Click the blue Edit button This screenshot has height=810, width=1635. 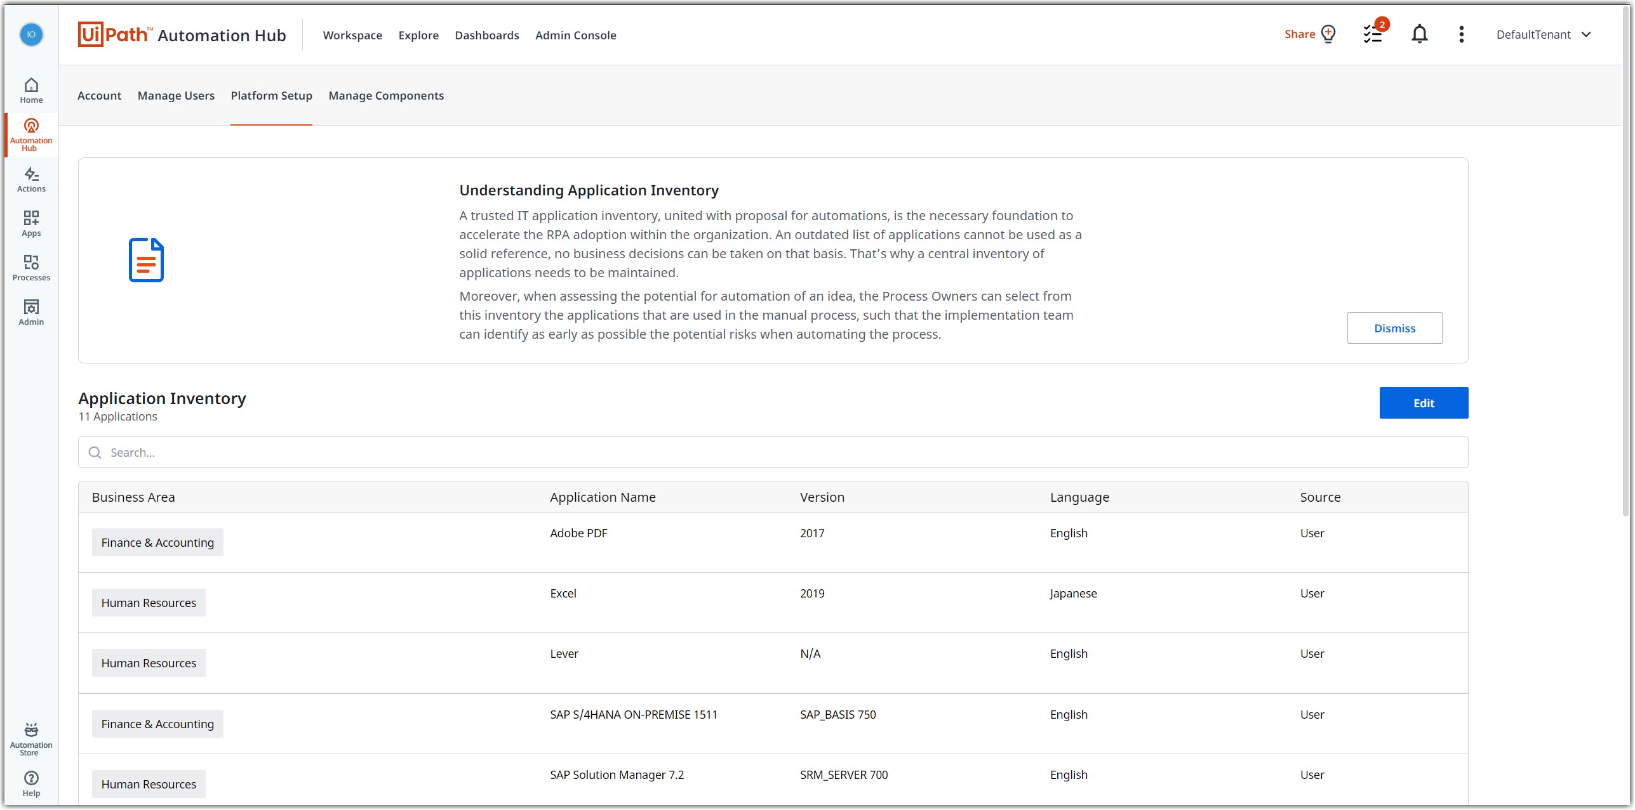point(1424,403)
